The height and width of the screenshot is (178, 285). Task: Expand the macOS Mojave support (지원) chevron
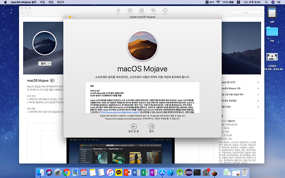258,88
